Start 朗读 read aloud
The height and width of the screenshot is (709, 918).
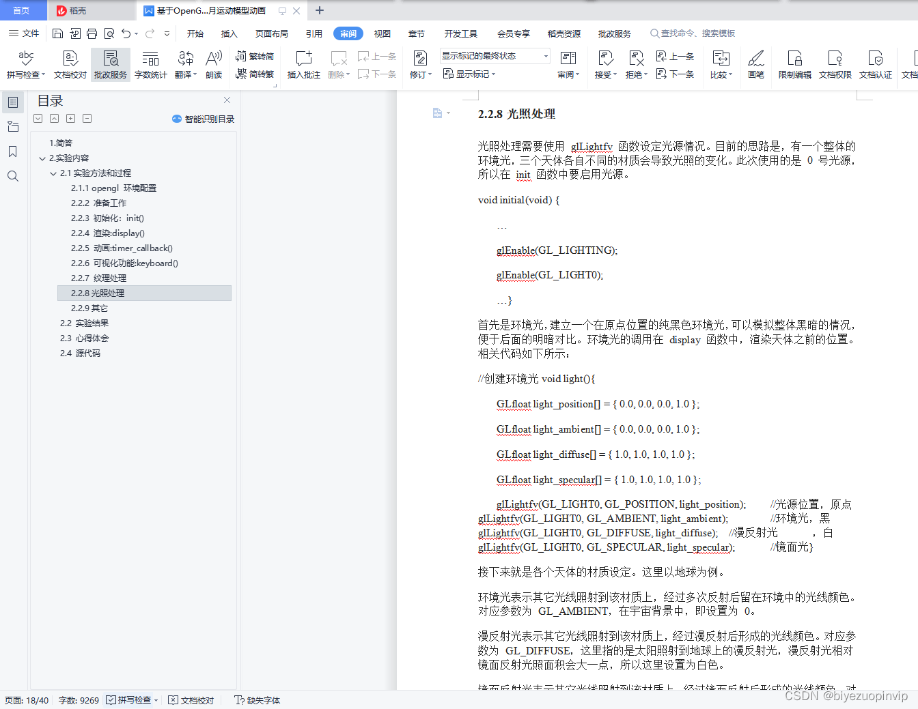click(x=214, y=64)
